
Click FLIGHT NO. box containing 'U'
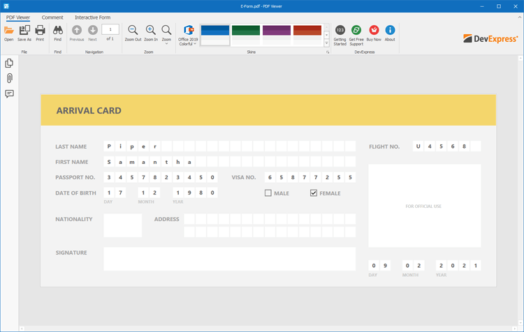pyautogui.click(x=418, y=146)
